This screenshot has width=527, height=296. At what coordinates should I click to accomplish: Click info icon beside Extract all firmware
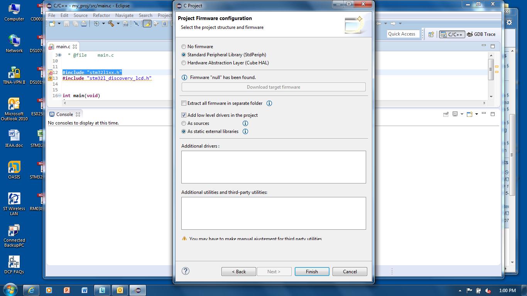(x=269, y=103)
